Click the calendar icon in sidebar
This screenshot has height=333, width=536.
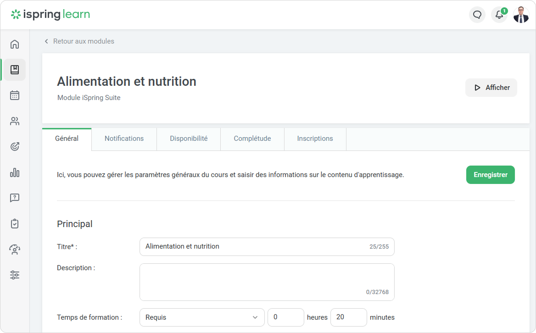15,95
